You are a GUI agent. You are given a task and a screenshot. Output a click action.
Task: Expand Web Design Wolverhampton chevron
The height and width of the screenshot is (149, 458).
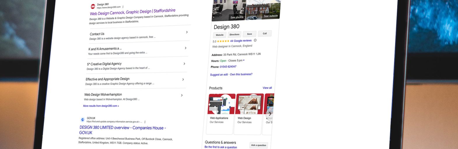pyautogui.click(x=182, y=95)
